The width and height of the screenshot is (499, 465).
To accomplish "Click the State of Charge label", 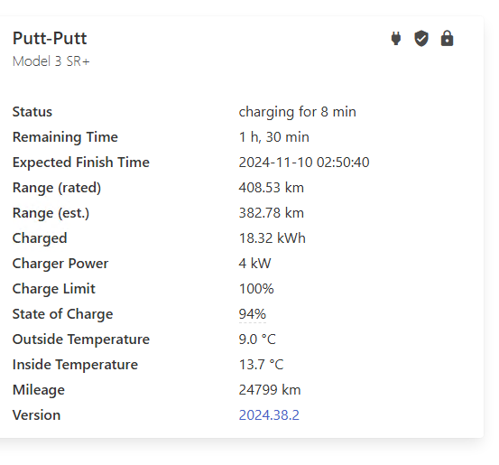I will (62, 314).
